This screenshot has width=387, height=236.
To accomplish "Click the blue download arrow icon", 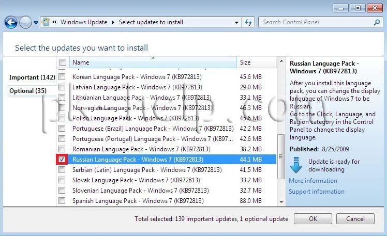I will [x=296, y=165].
